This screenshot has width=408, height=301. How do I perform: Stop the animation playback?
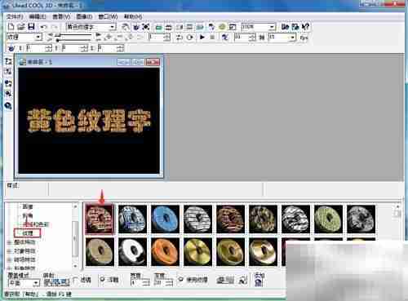point(212,37)
